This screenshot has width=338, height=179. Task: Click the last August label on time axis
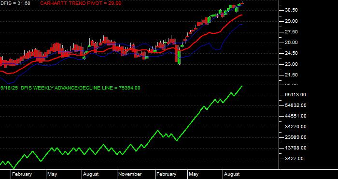point(232,174)
